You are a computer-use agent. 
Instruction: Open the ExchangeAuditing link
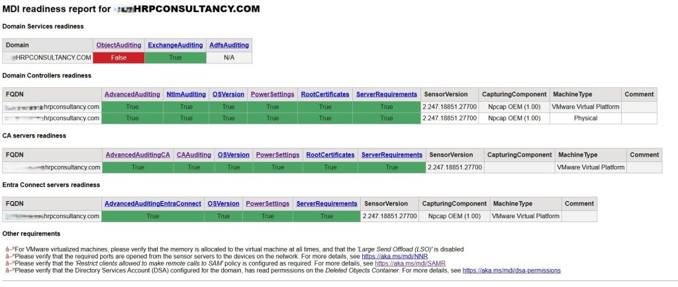(175, 45)
